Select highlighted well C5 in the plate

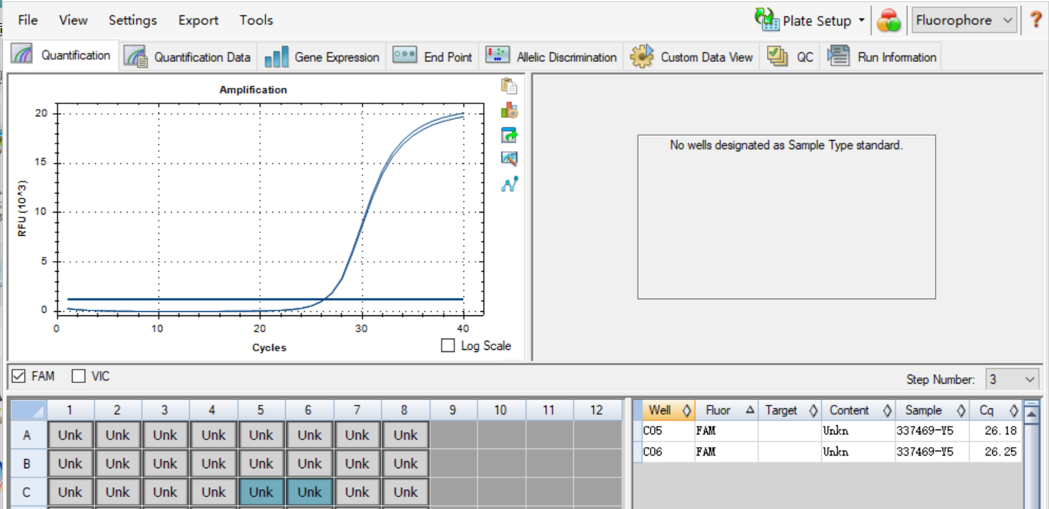coord(261,492)
